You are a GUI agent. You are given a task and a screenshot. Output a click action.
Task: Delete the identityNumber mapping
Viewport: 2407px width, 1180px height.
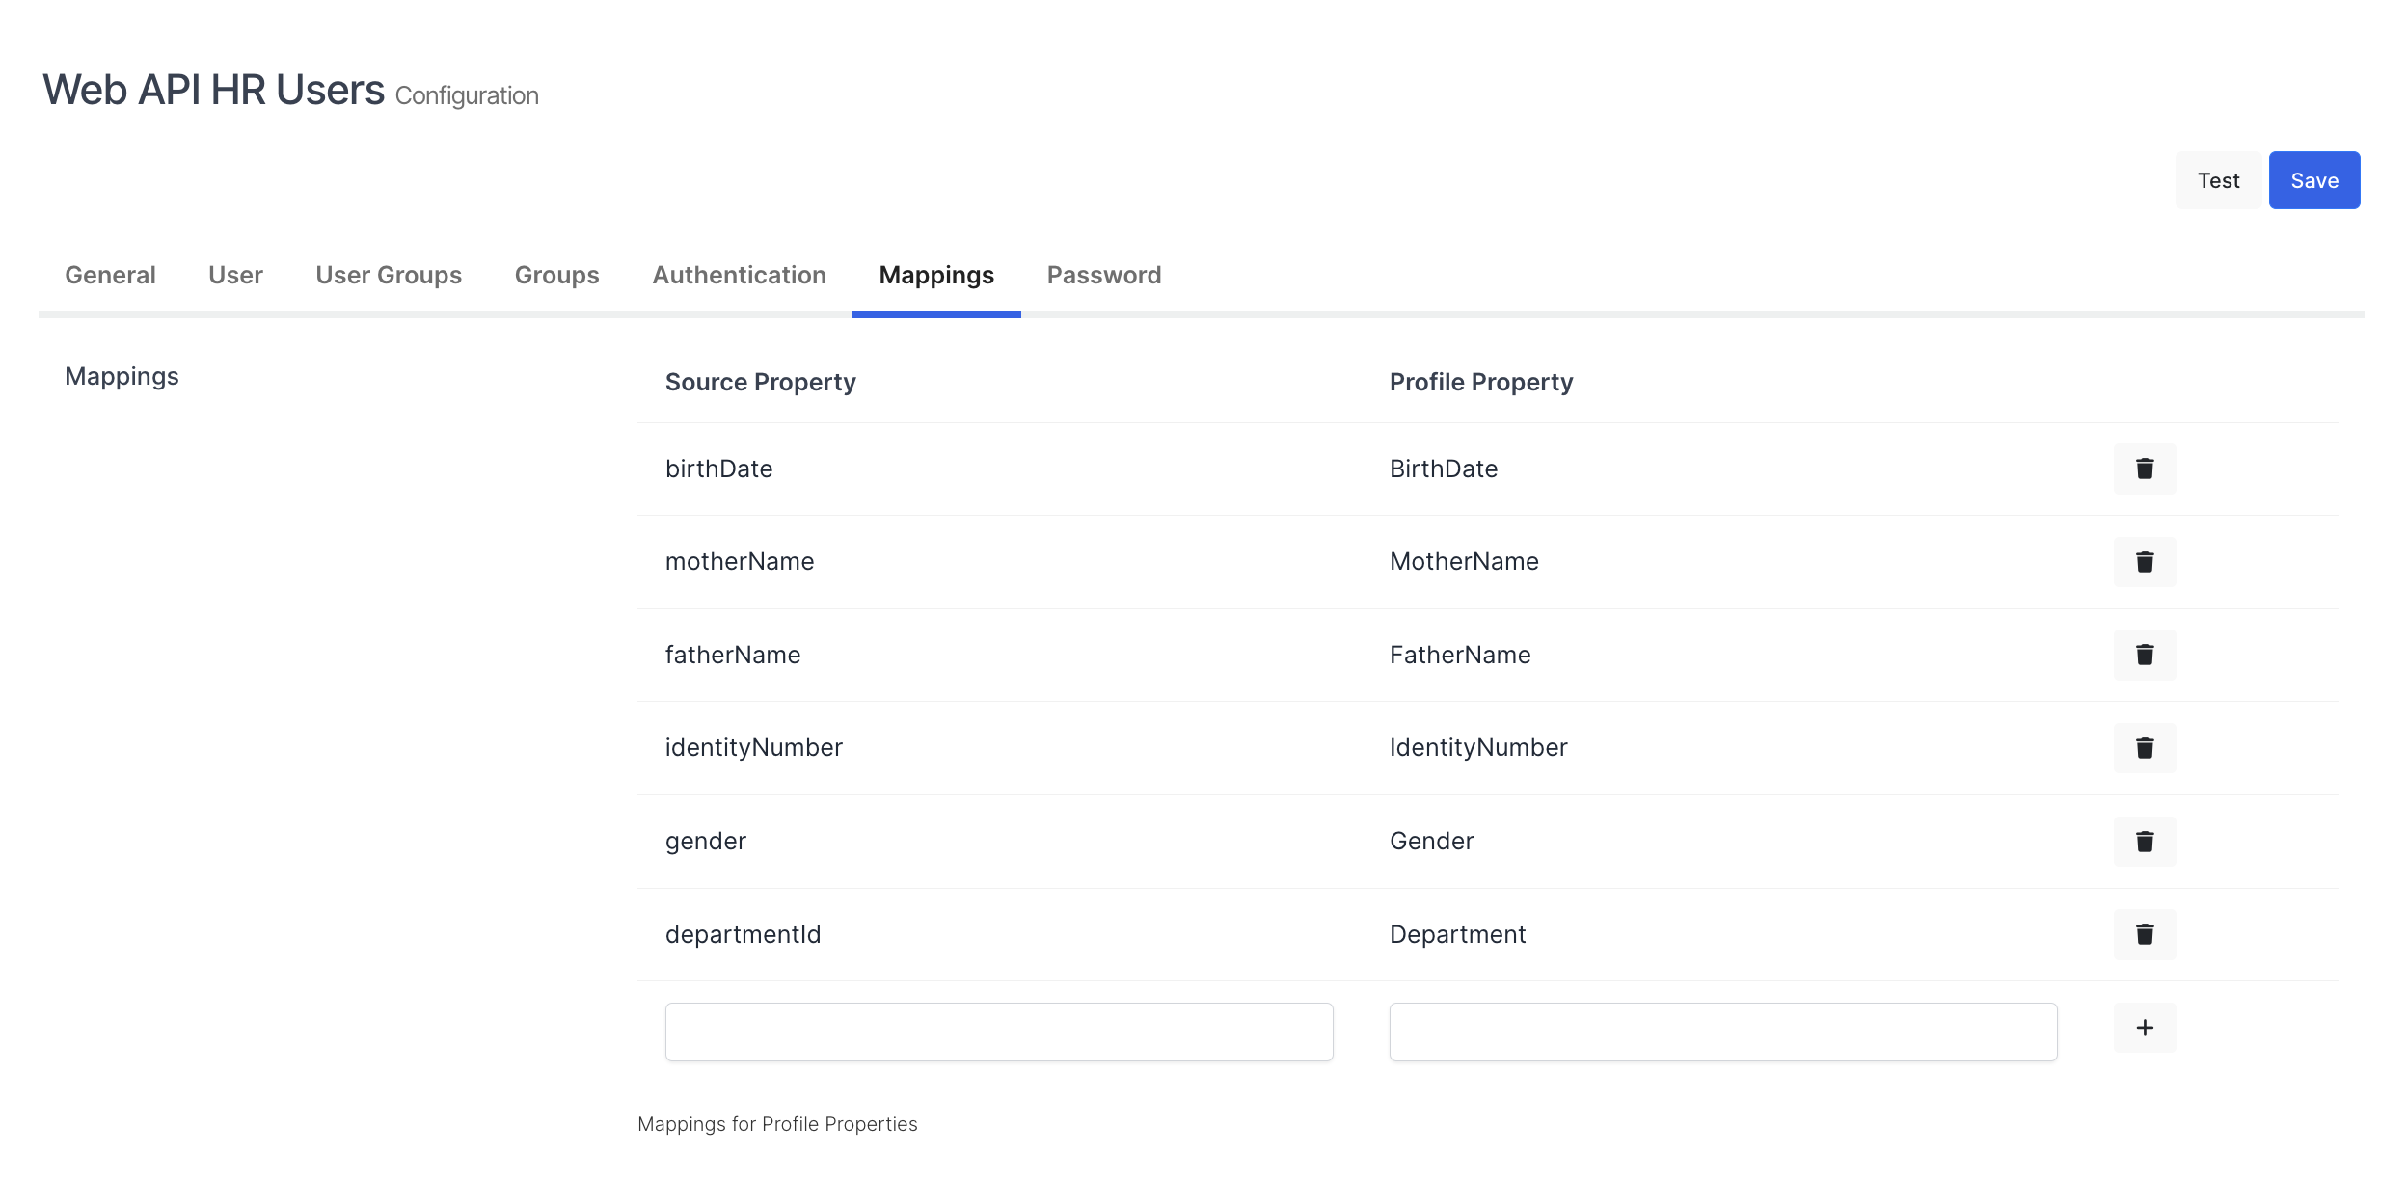coord(2144,748)
